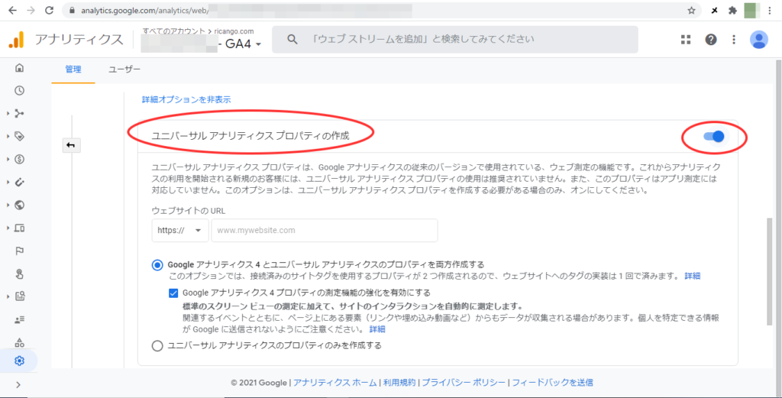Click 詳細 link after the tag implementation text
The width and height of the screenshot is (782, 398).
pos(692,276)
